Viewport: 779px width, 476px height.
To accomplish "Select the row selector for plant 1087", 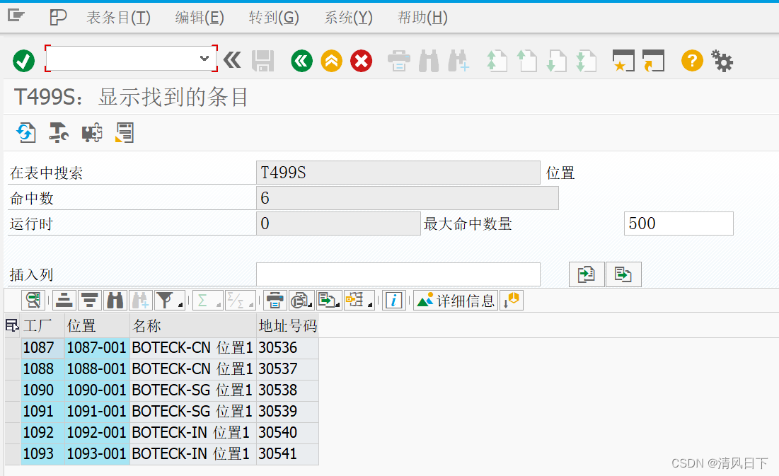I will pos(11,347).
